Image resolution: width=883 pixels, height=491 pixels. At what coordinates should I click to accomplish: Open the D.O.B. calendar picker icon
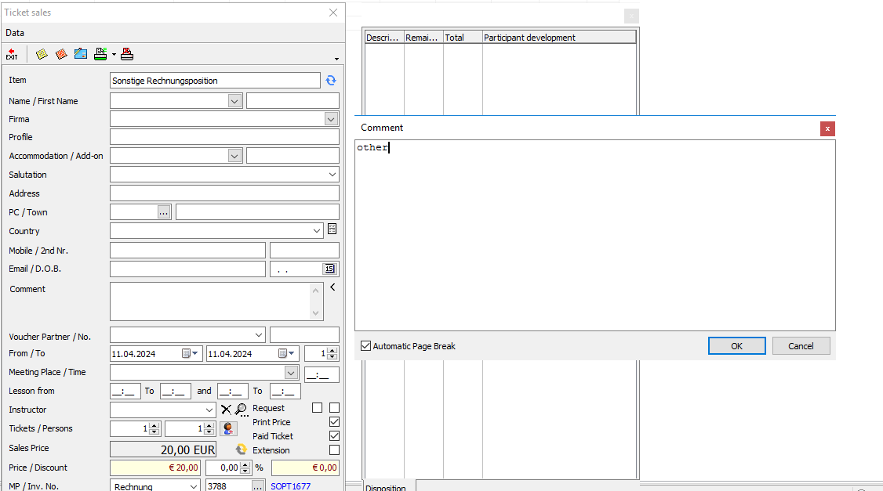pyautogui.click(x=329, y=269)
